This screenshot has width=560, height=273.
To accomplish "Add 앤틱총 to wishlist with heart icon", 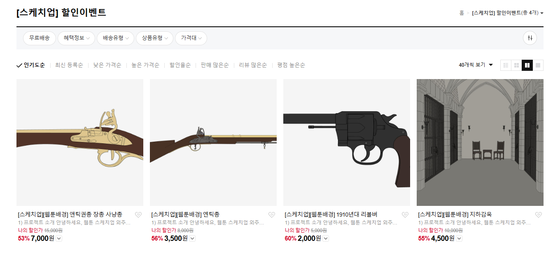I will (x=272, y=215).
